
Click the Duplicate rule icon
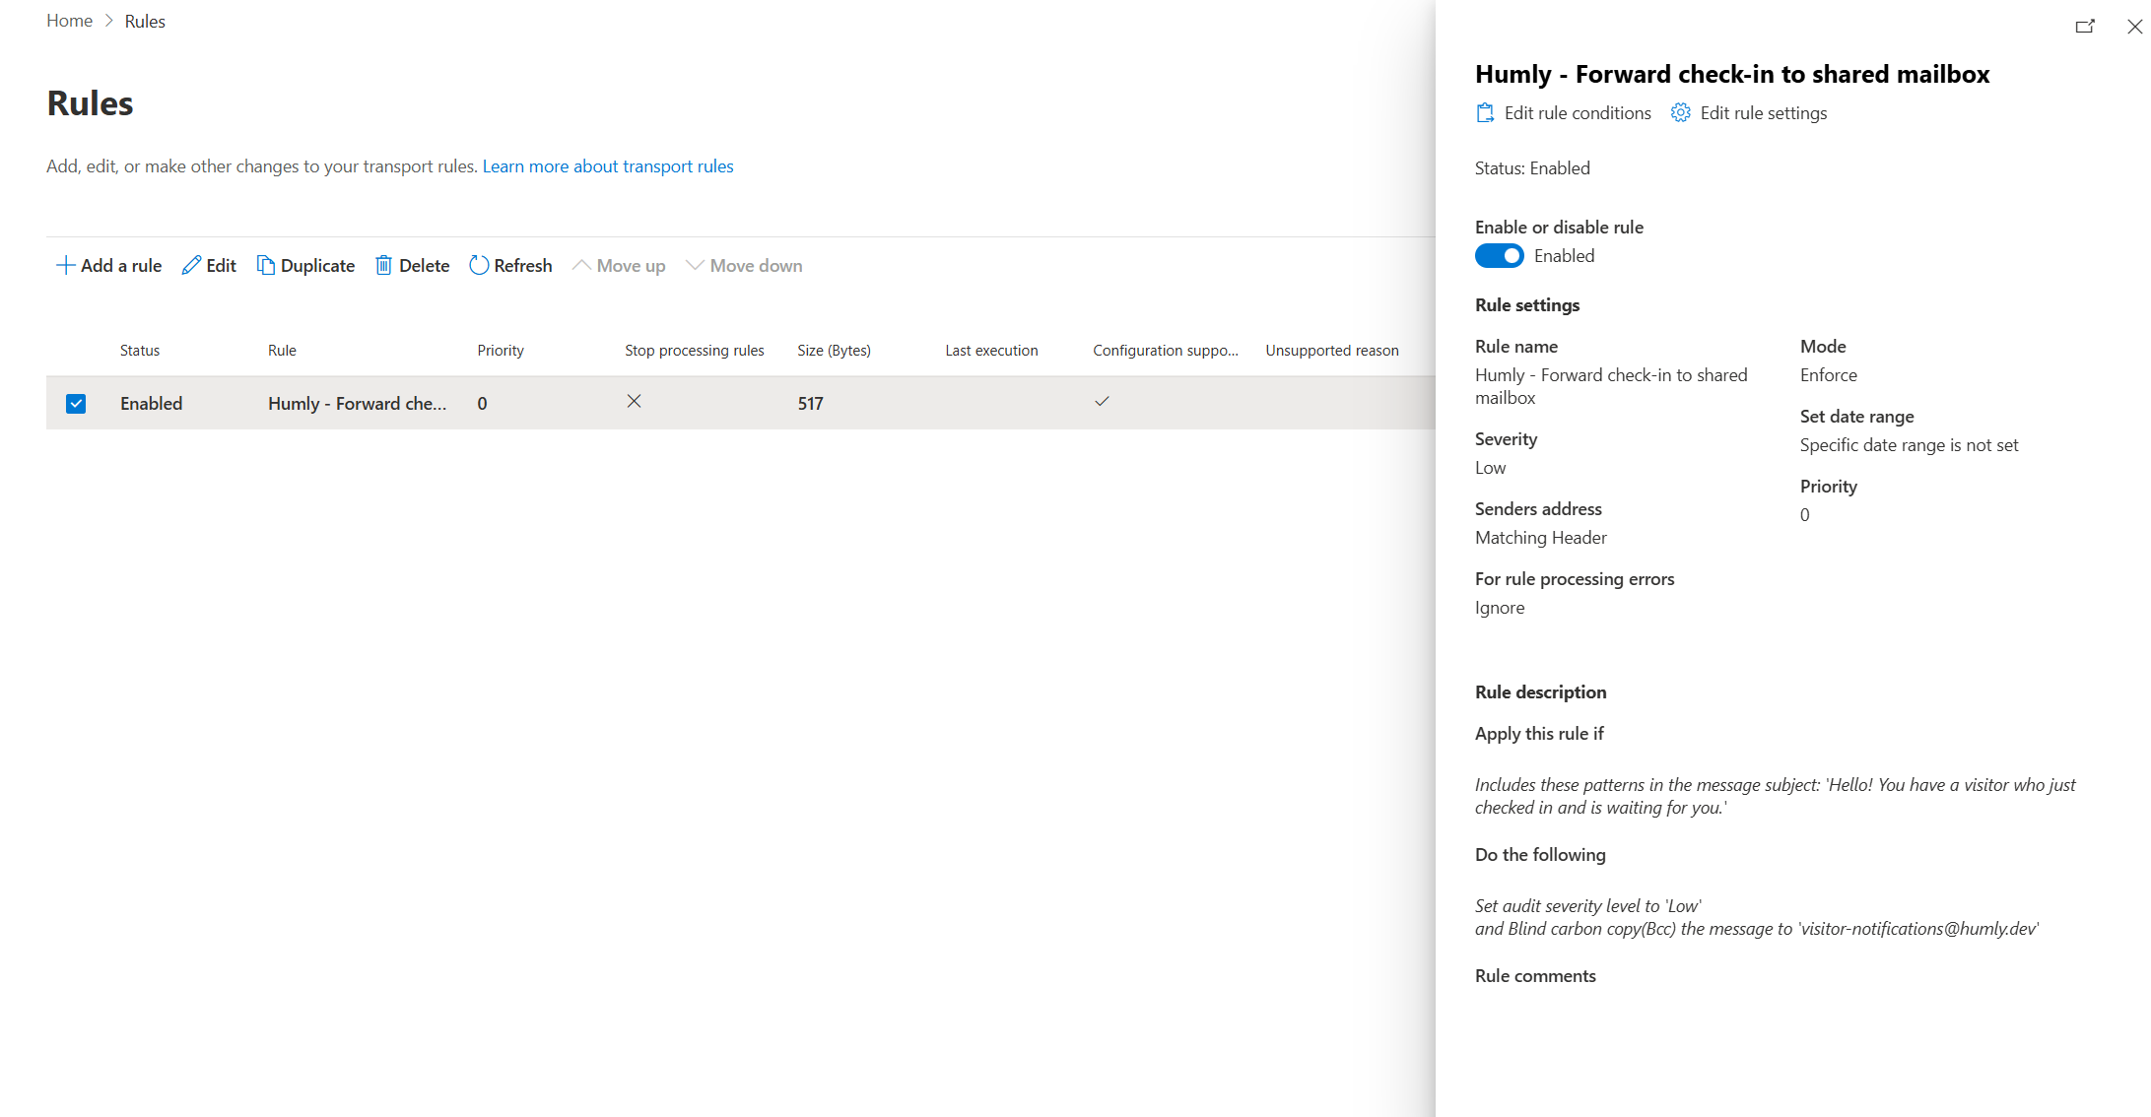(x=265, y=266)
